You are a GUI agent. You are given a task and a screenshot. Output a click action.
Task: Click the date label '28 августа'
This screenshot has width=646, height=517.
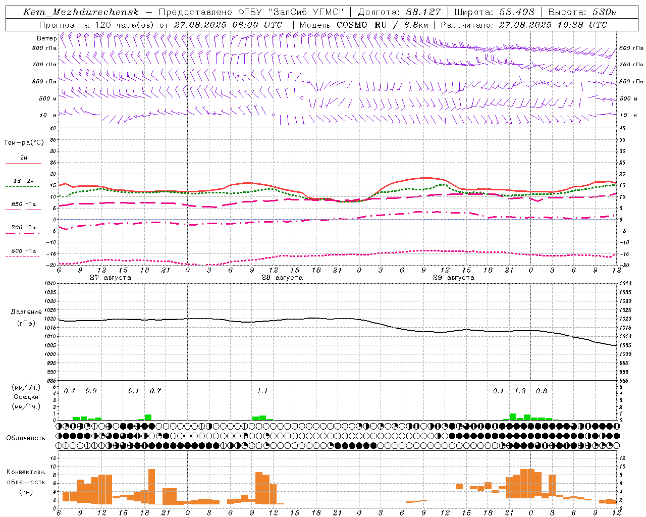click(x=282, y=278)
